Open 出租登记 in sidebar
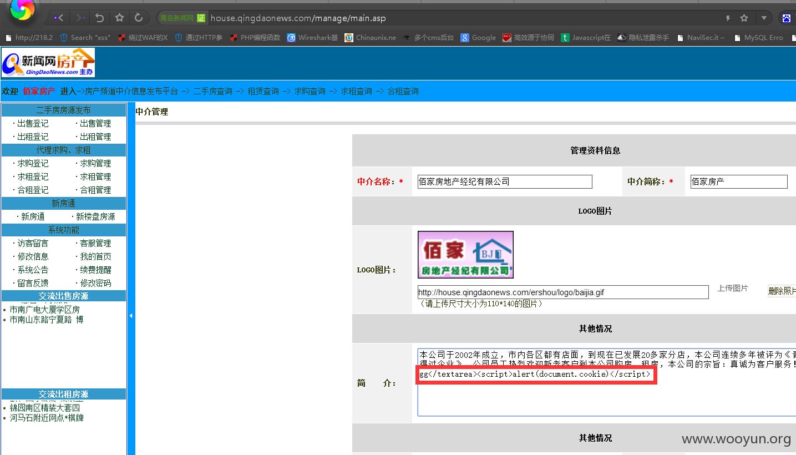This screenshot has height=455, width=796. click(33, 136)
